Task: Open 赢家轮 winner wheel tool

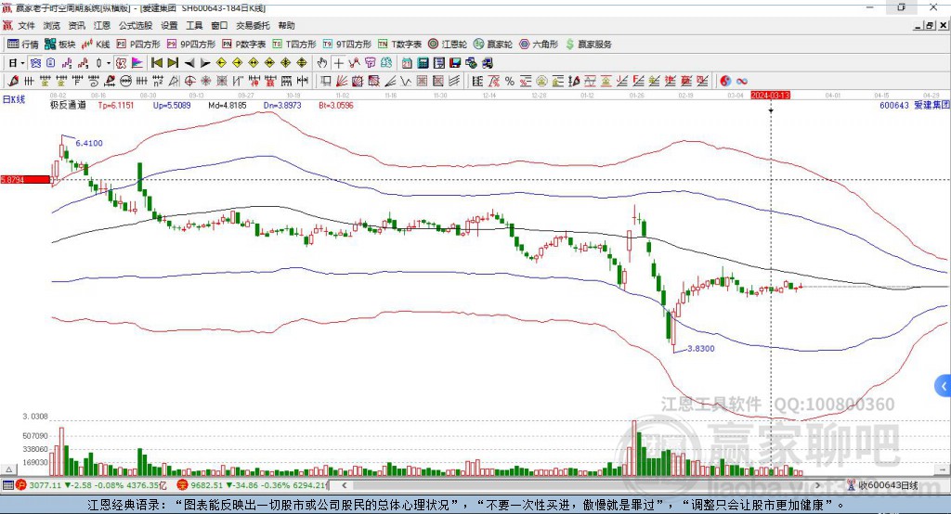Action: point(492,45)
